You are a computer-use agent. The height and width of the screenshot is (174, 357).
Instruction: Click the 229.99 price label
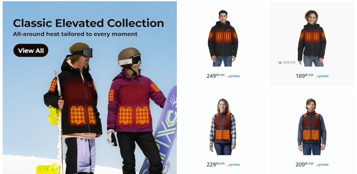[x=216, y=164]
